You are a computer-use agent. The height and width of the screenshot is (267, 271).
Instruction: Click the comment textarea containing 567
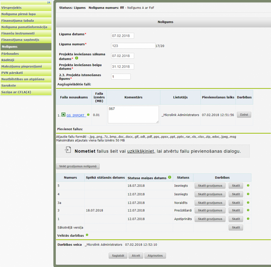133,115
